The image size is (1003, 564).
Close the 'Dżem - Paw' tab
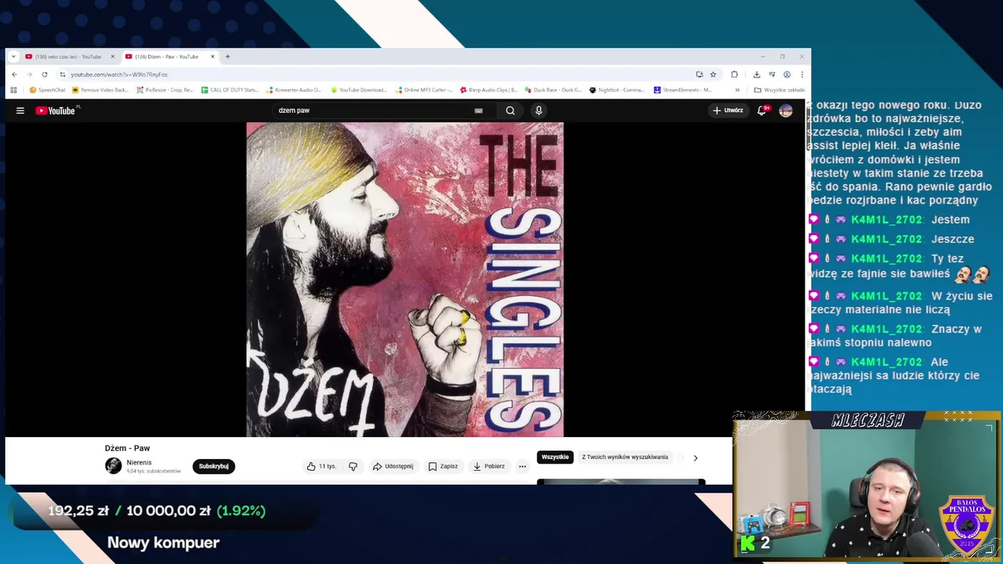click(x=212, y=56)
